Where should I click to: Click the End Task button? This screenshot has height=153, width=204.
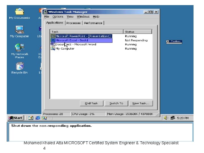[x=92, y=103]
